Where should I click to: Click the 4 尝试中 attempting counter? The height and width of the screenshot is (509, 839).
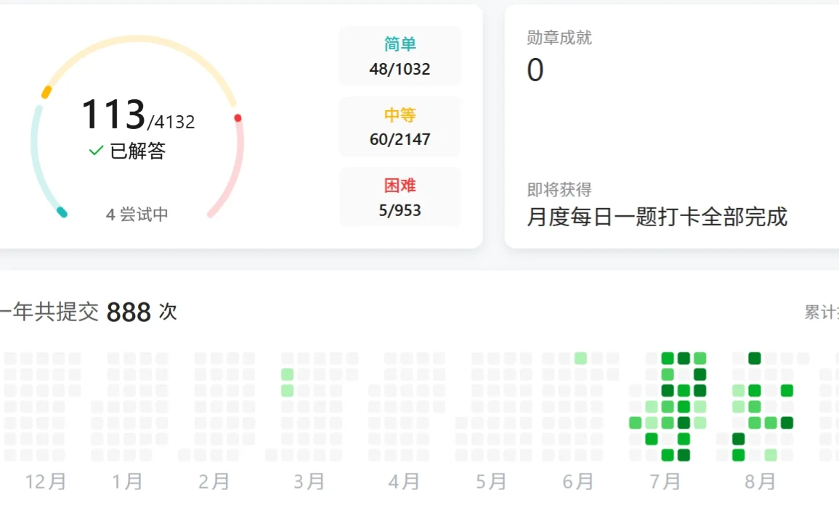point(138,214)
